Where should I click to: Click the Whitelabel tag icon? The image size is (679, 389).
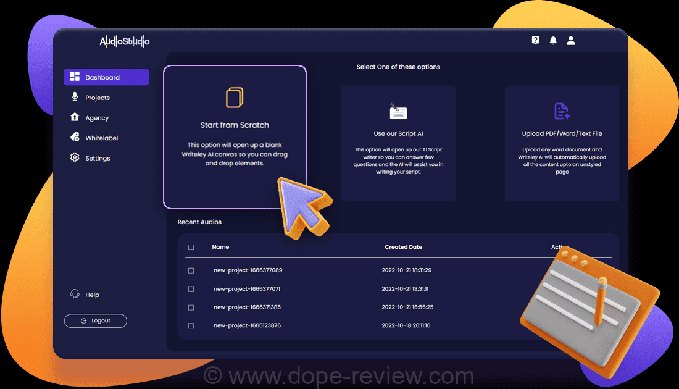(75, 137)
